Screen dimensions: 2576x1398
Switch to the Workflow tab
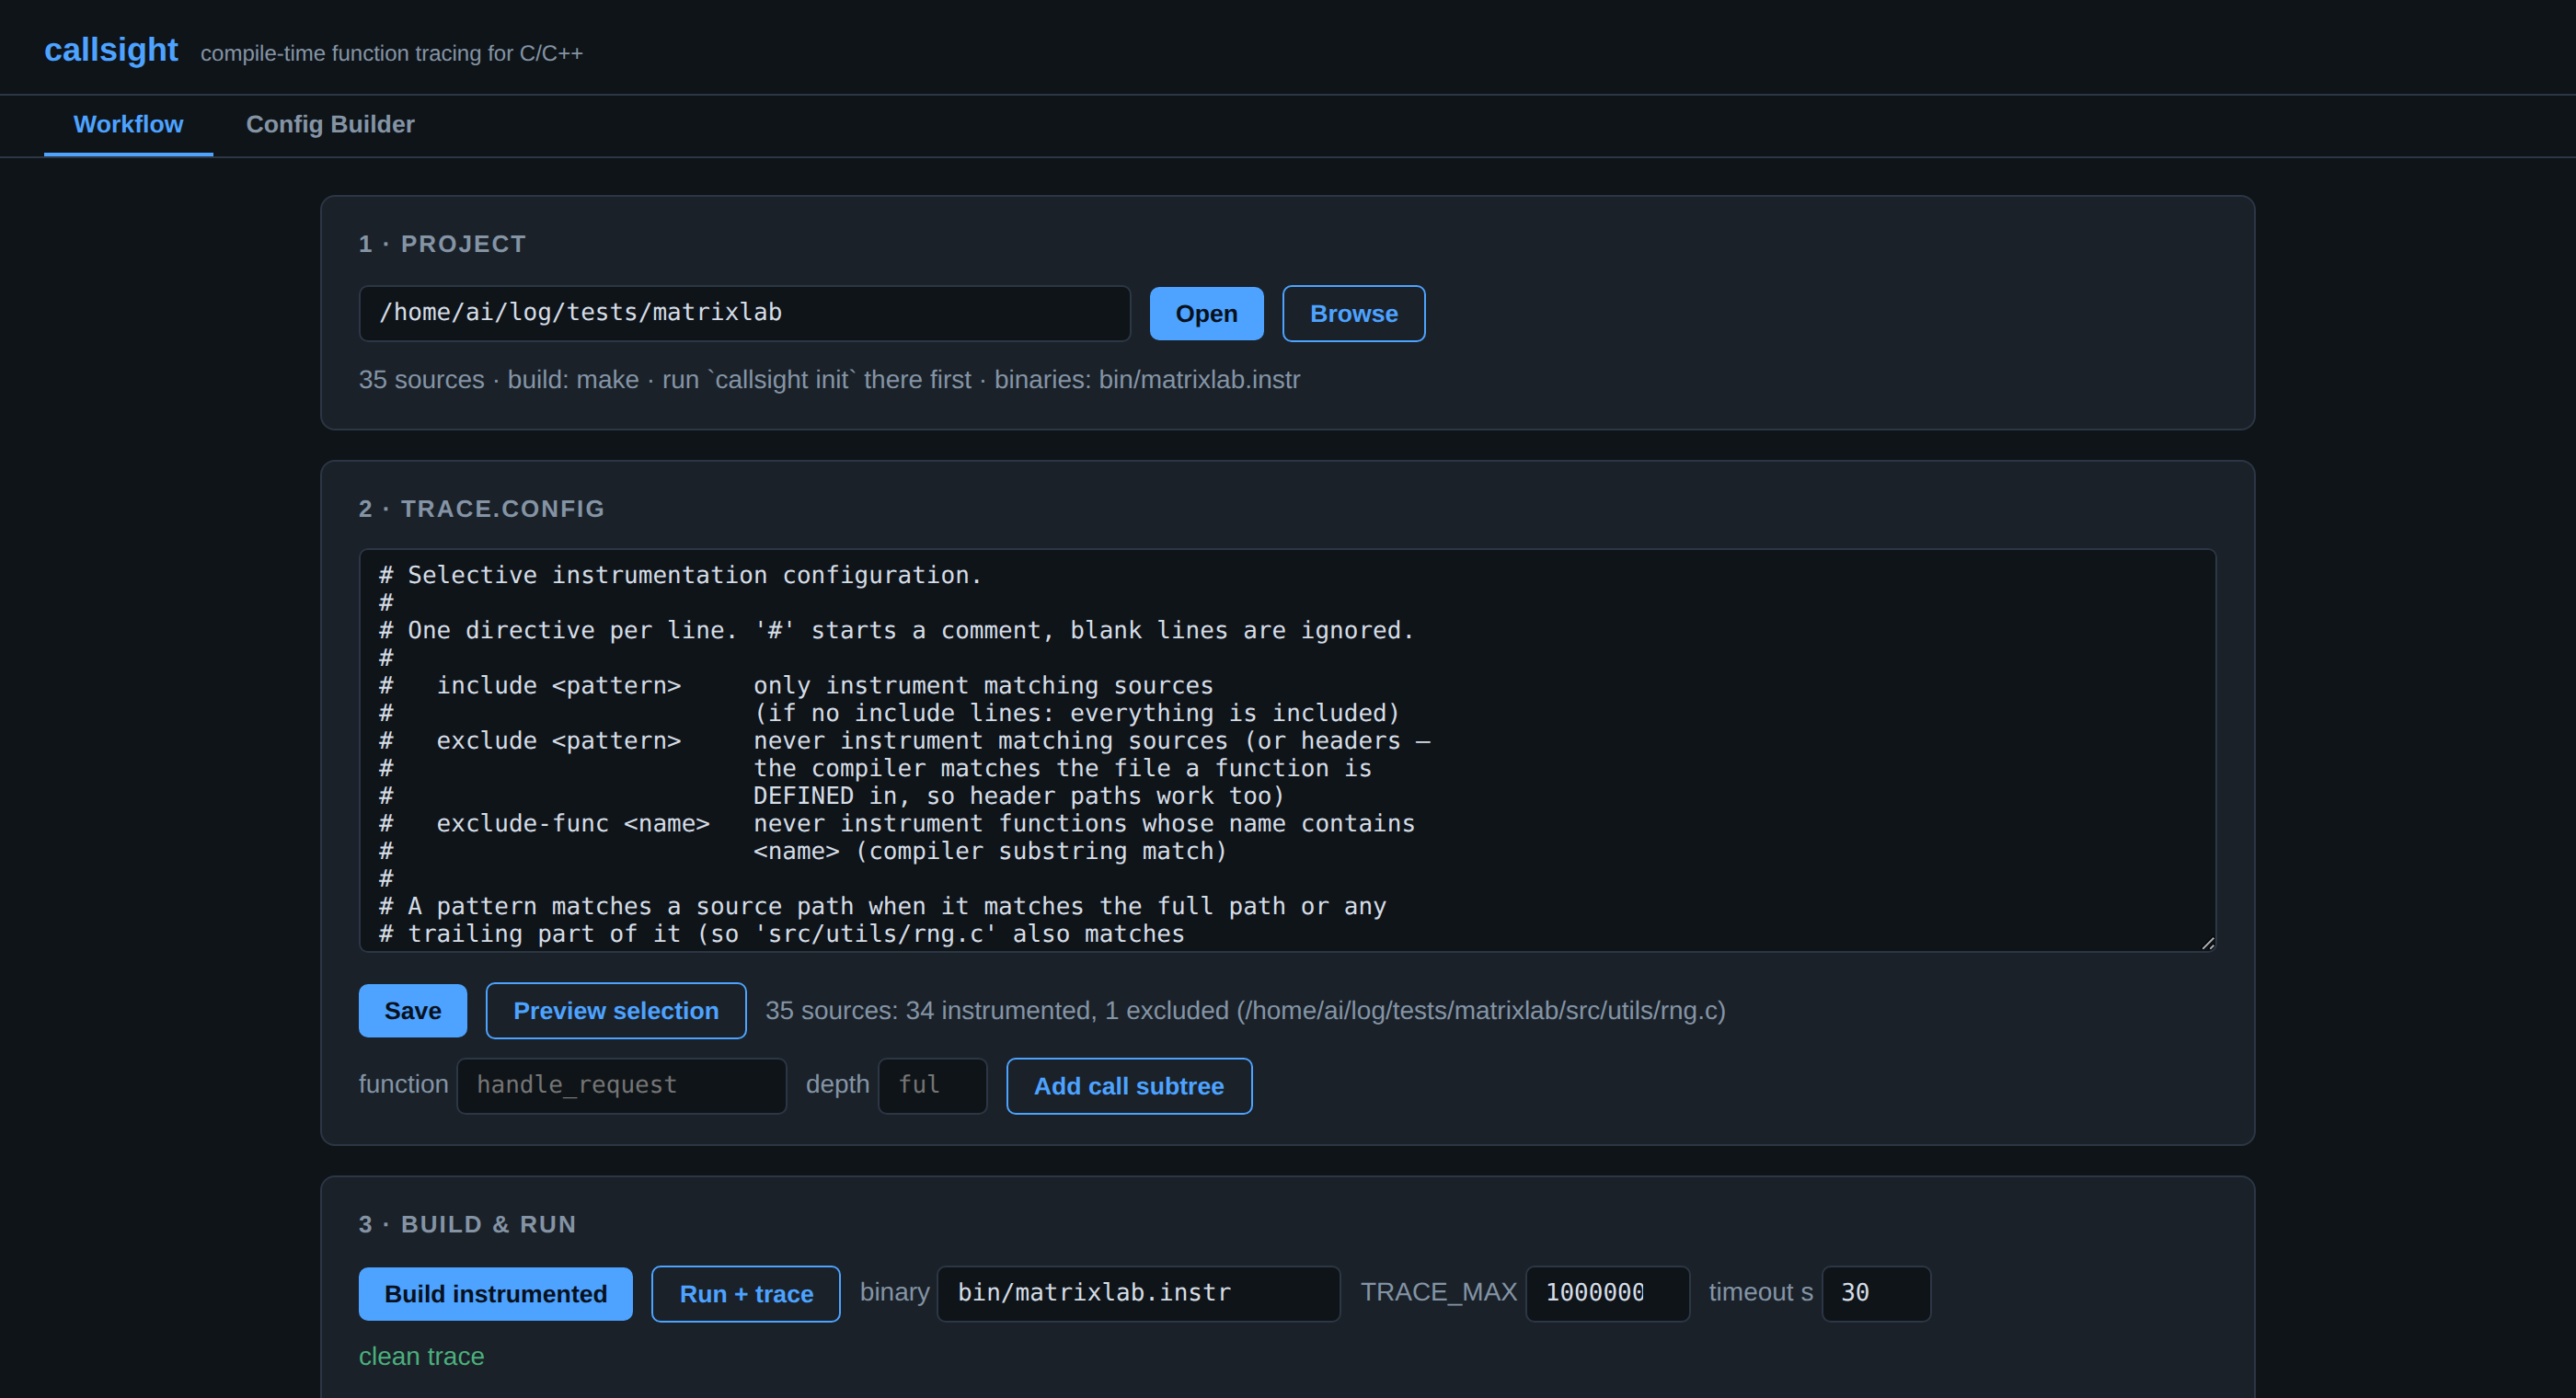pos(128,124)
